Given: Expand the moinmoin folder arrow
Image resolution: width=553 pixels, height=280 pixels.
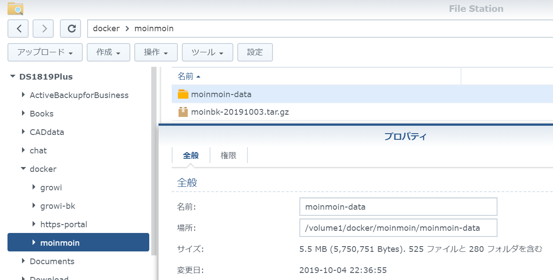Looking at the screenshot, I should click(34, 243).
